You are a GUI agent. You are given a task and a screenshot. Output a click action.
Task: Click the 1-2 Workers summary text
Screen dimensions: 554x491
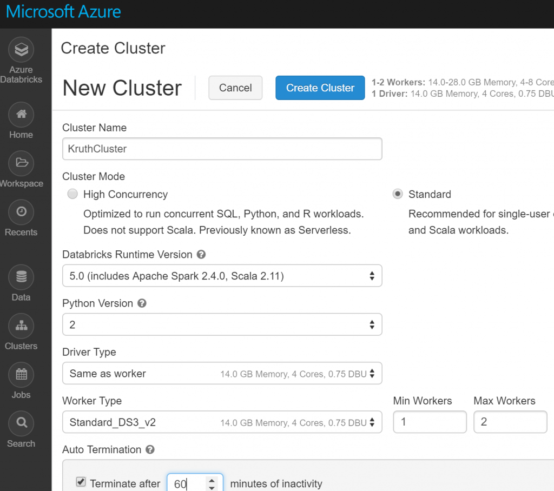[463, 82]
